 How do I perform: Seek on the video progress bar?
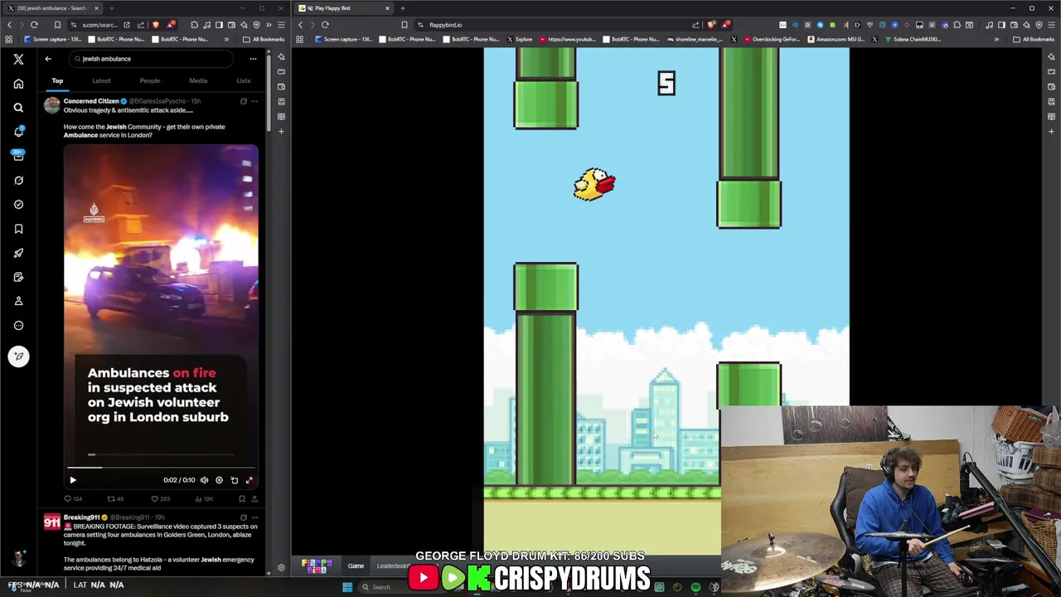pyautogui.click(x=161, y=468)
